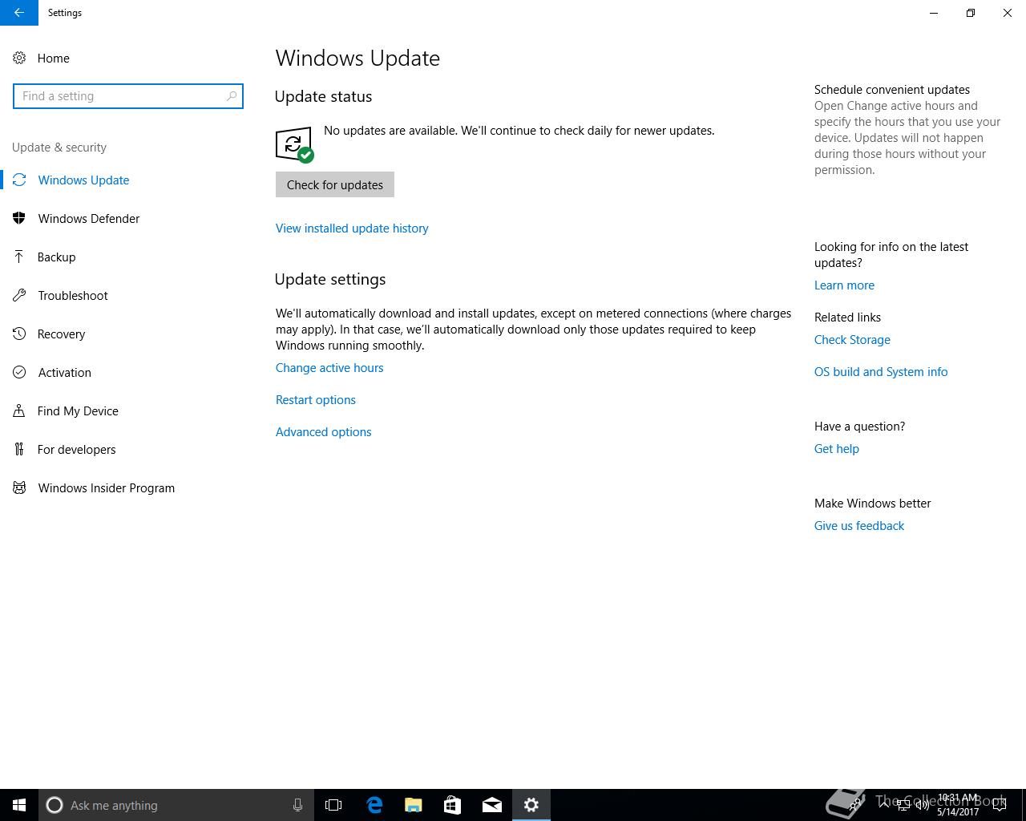Open Task View from taskbar
Viewport: 1026px width, 821px height.
[333, 805]
